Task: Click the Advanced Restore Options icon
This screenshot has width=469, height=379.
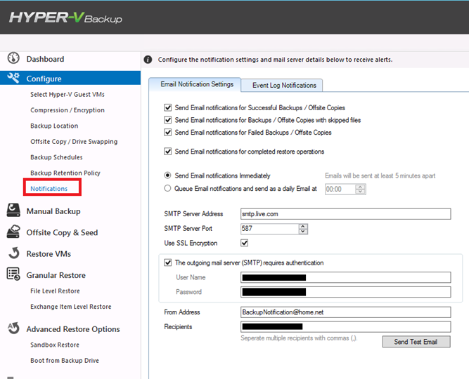Action: pyautogui.click(x=13, y=328)
